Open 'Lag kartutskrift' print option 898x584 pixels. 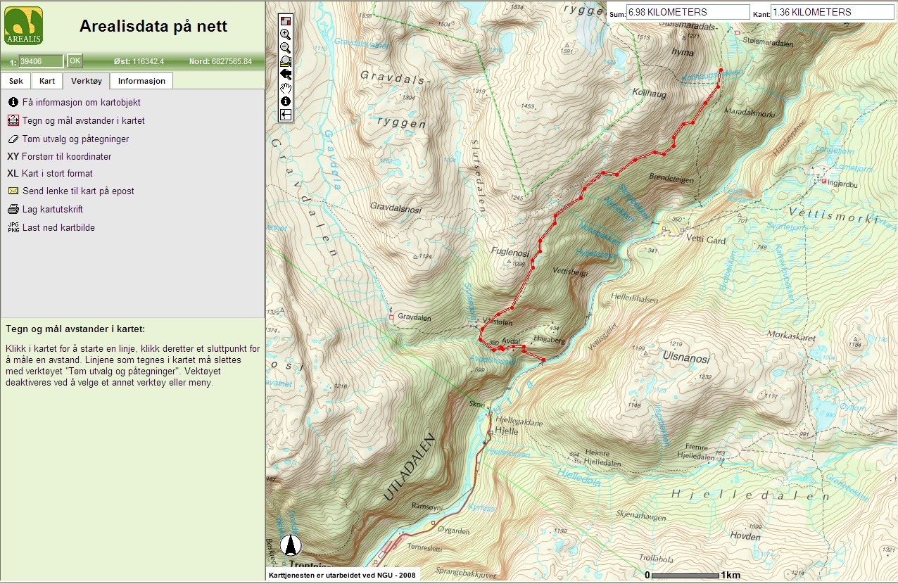(53, 210)
